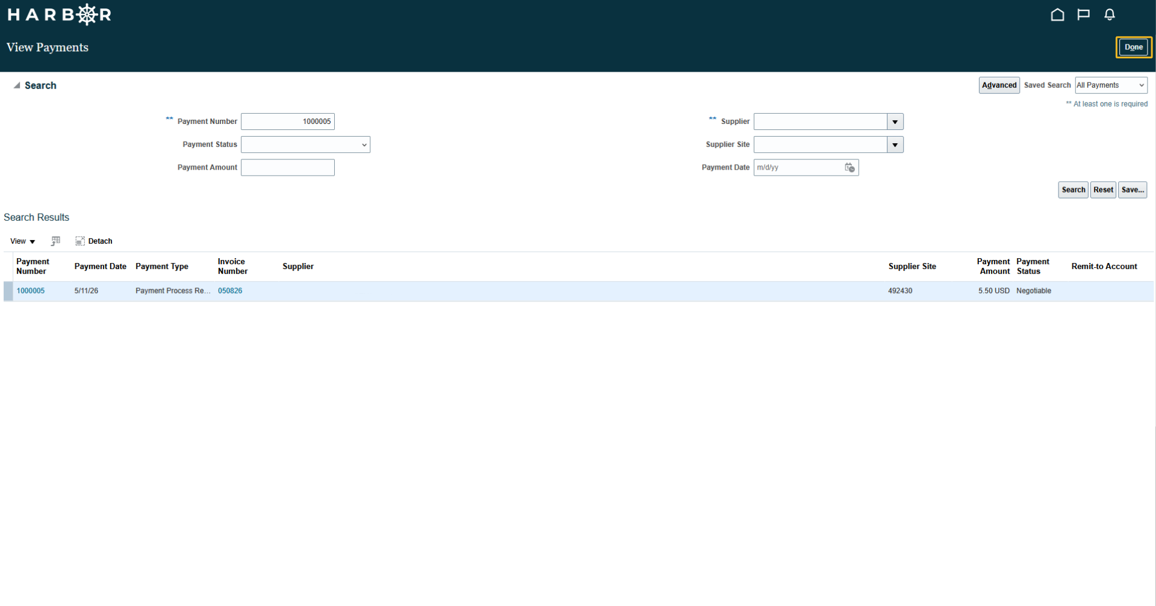This screenshot has width=1156, height=606.
Task: Sort by Payment Amount column header
Action: click(993, 267)
